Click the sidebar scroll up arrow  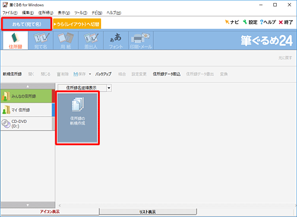[x=28, y=86]
